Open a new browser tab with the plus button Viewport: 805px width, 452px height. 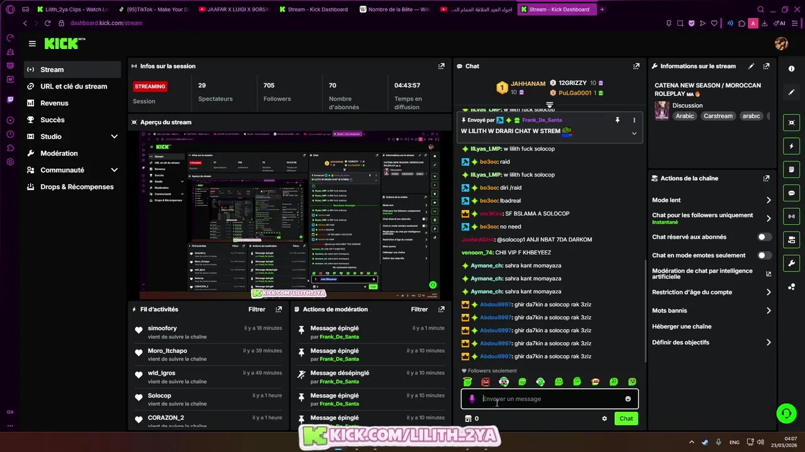(x=602, y=9)
